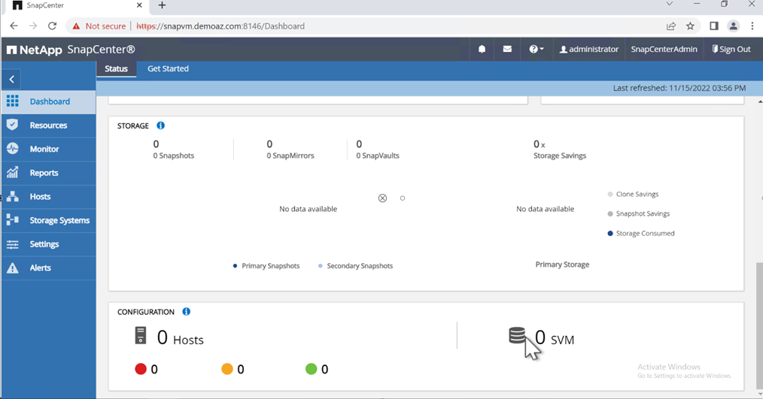Show Configuration section info icon
Image resolution: width=763 pixels, height=399 pixels.
[x=187, y=312]
